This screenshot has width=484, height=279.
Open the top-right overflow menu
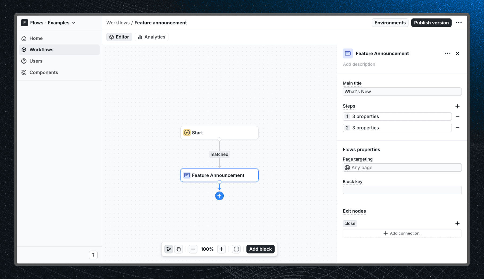click(459, 23)
